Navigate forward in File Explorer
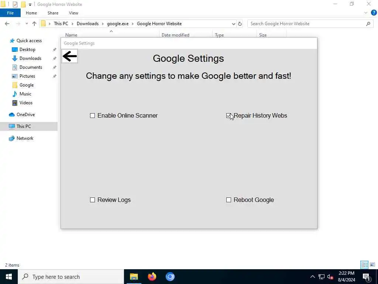The image size is (378, 284). coord(18,24)
